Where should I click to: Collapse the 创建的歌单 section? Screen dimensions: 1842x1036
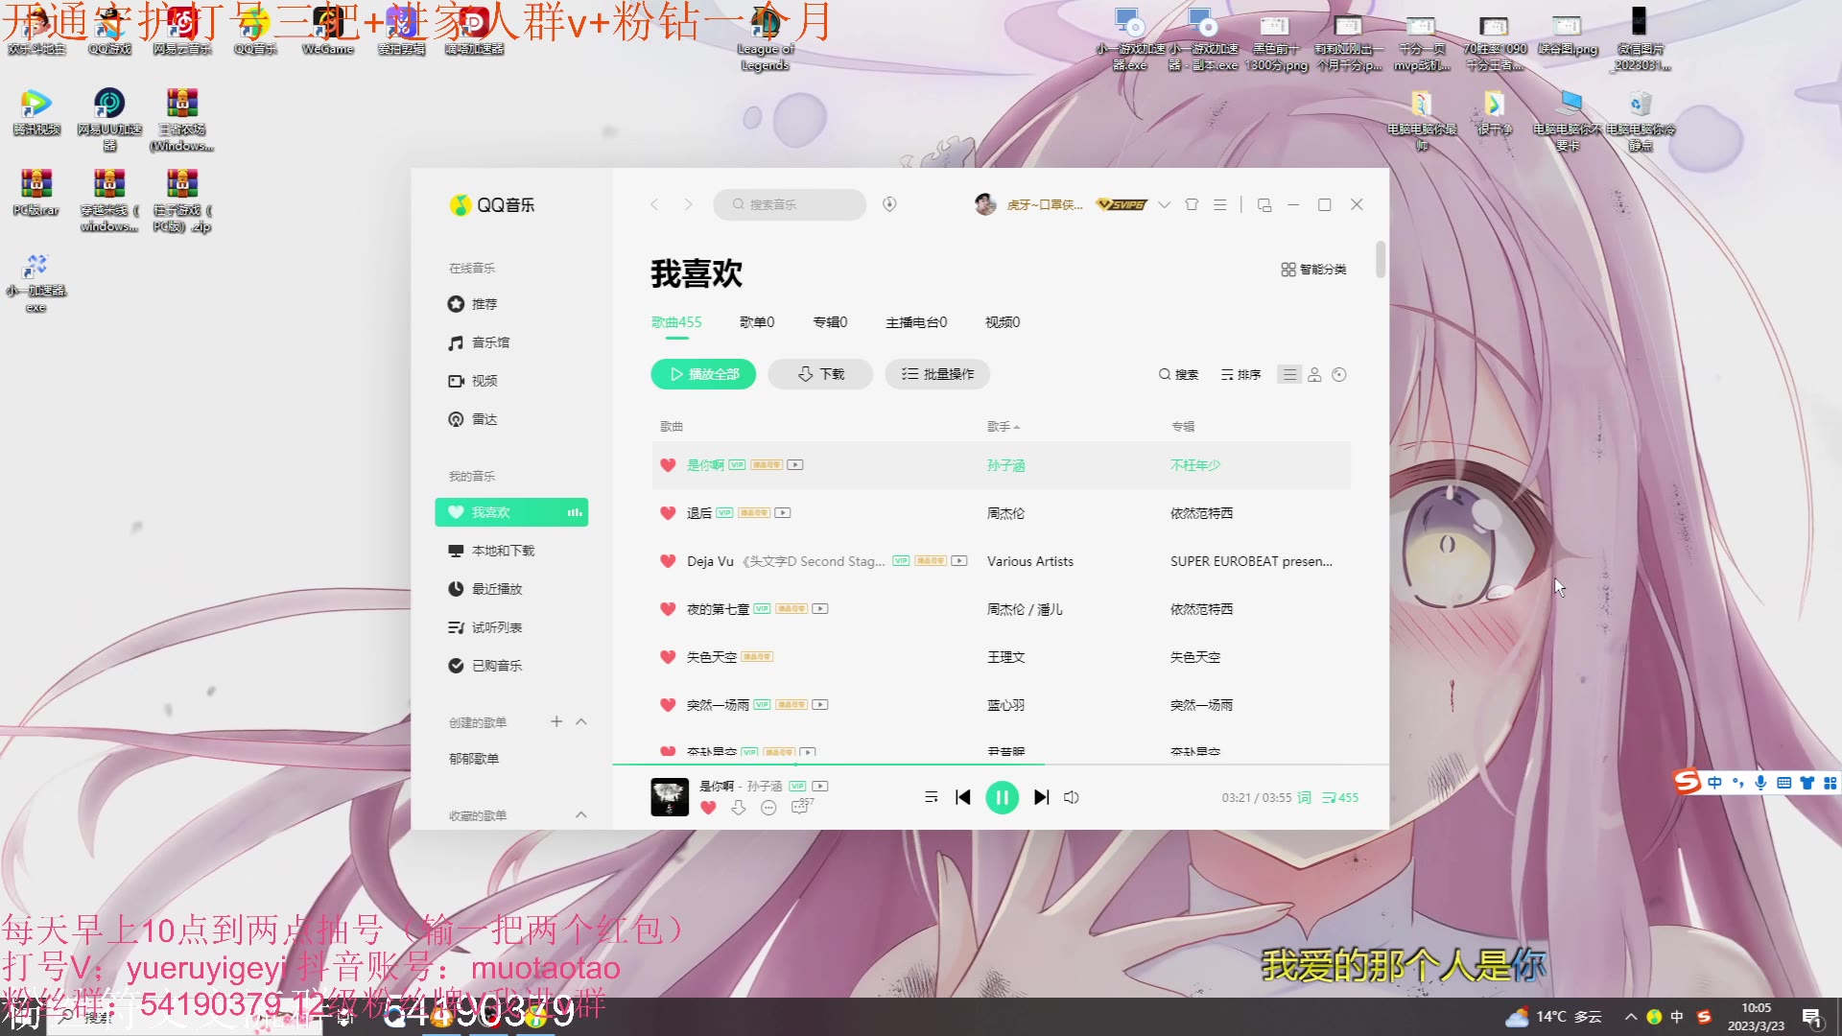[x=581, y=721]
